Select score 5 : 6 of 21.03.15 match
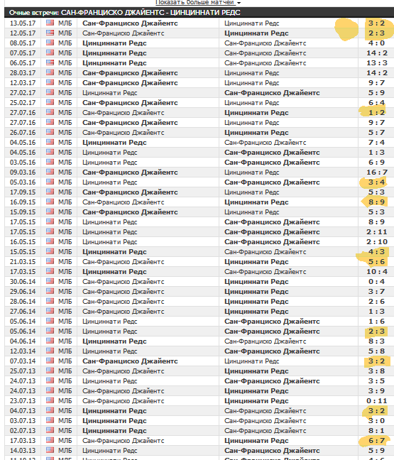Screen dimensions: 394x460 point(377,262)
